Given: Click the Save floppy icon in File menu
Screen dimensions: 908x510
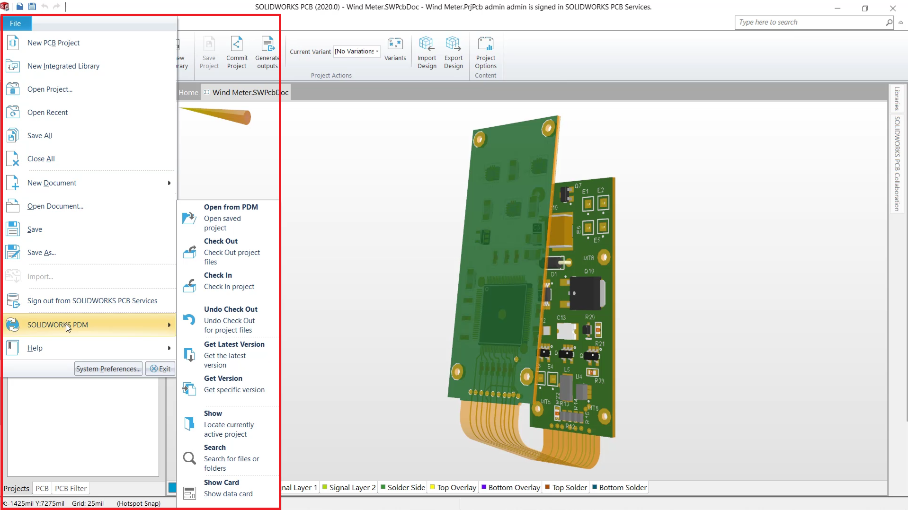Looking at the screenshot, I should (13, 229).
